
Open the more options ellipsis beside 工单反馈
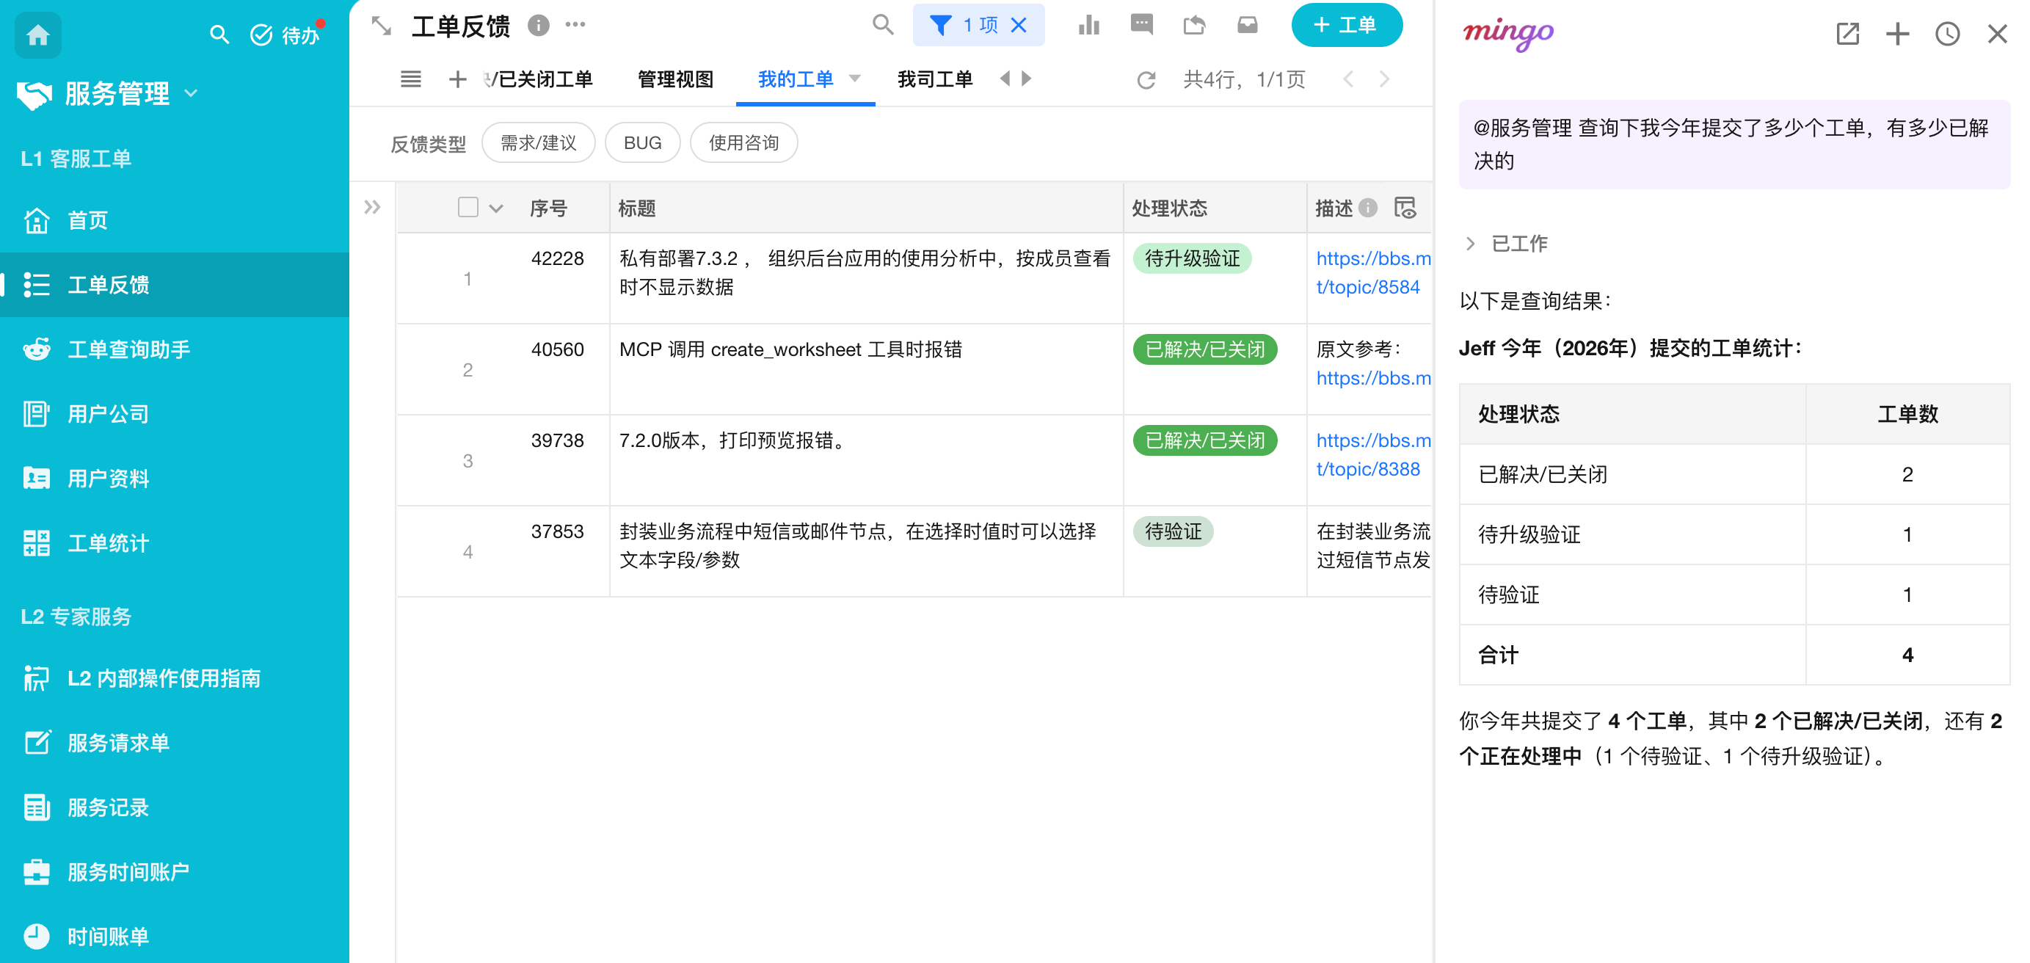575,24
